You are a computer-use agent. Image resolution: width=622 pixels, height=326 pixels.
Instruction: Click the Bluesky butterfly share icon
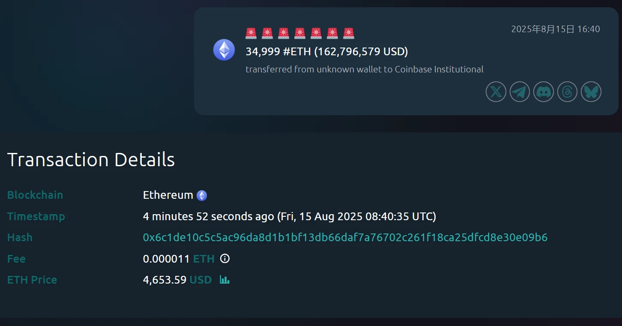click(591, 92)
